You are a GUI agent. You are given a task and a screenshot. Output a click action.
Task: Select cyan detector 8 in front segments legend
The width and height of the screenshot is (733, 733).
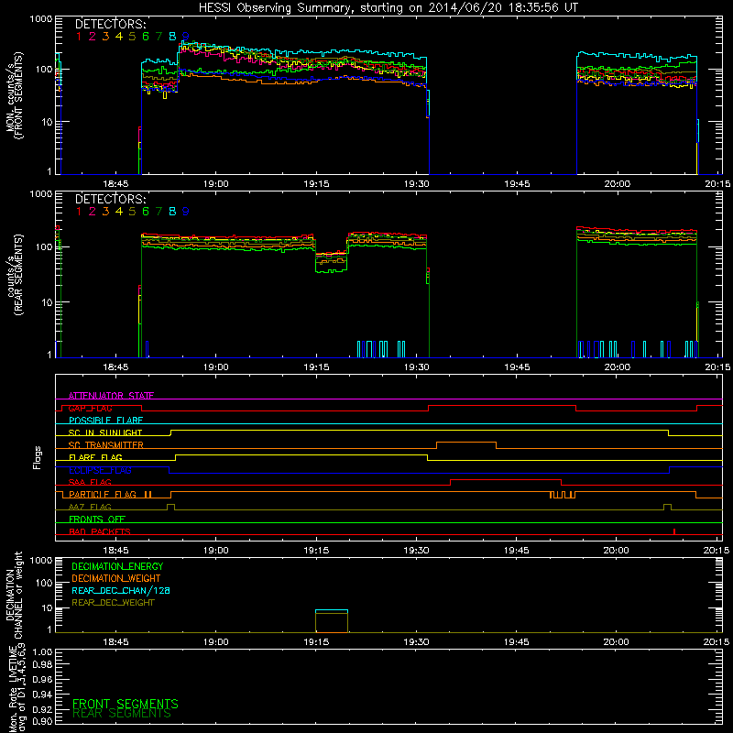[172, 36]
